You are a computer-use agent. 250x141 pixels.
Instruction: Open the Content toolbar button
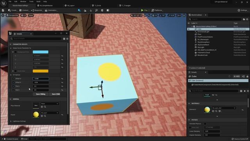[24, 10]
